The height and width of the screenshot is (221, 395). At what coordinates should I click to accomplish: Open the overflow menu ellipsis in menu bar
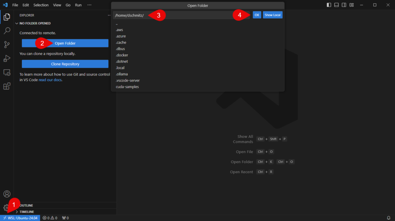[x=89, y=5]
